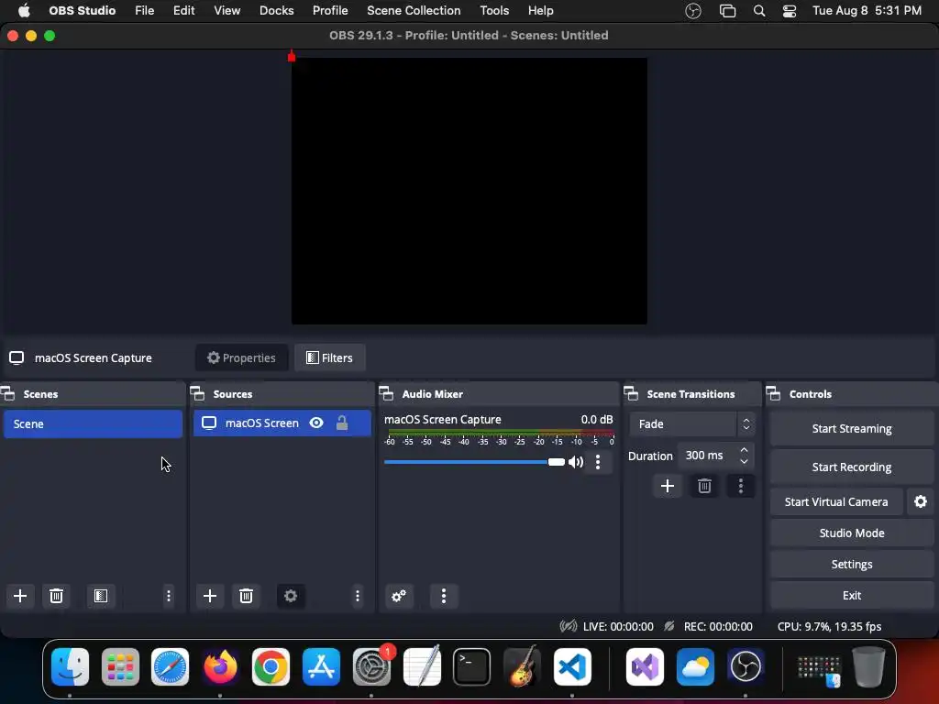The image size is (939, 704).
Task: Open Sources dock three-dot options menu
Action: [358, 596]
